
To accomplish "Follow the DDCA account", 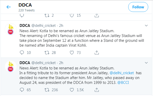I will point(138,7).
